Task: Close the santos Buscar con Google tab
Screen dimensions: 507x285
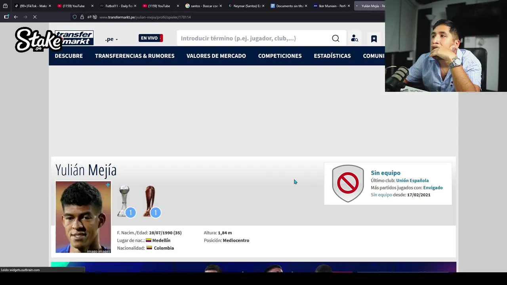Action: point(221,6)
